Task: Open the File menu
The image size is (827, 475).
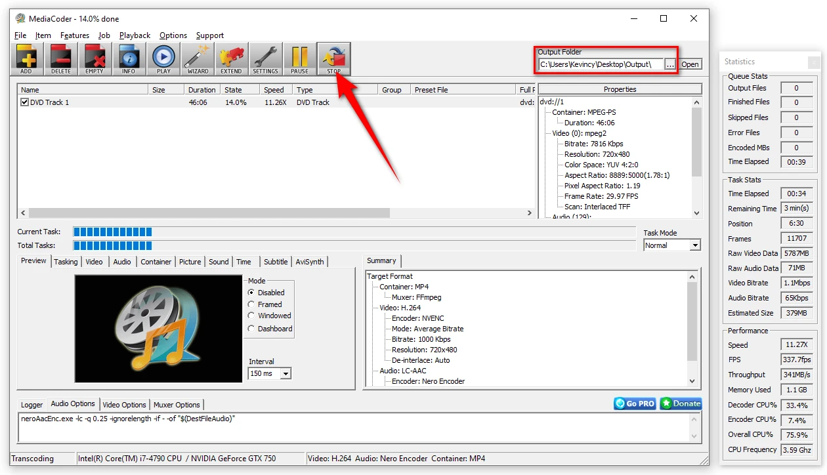Action: 20,35
